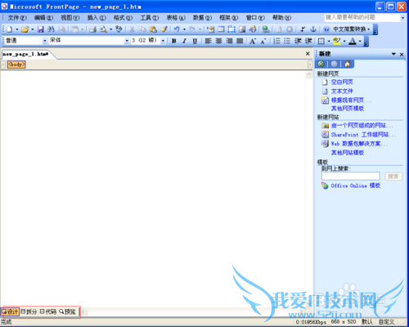Open the font name dropdown 宋体
Viewport: 409px width, 327px height.
(127, 41)
